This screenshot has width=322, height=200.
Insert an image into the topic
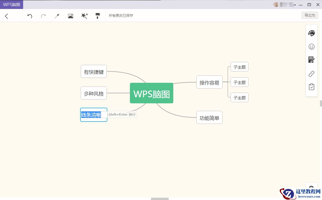click(70, 16)
